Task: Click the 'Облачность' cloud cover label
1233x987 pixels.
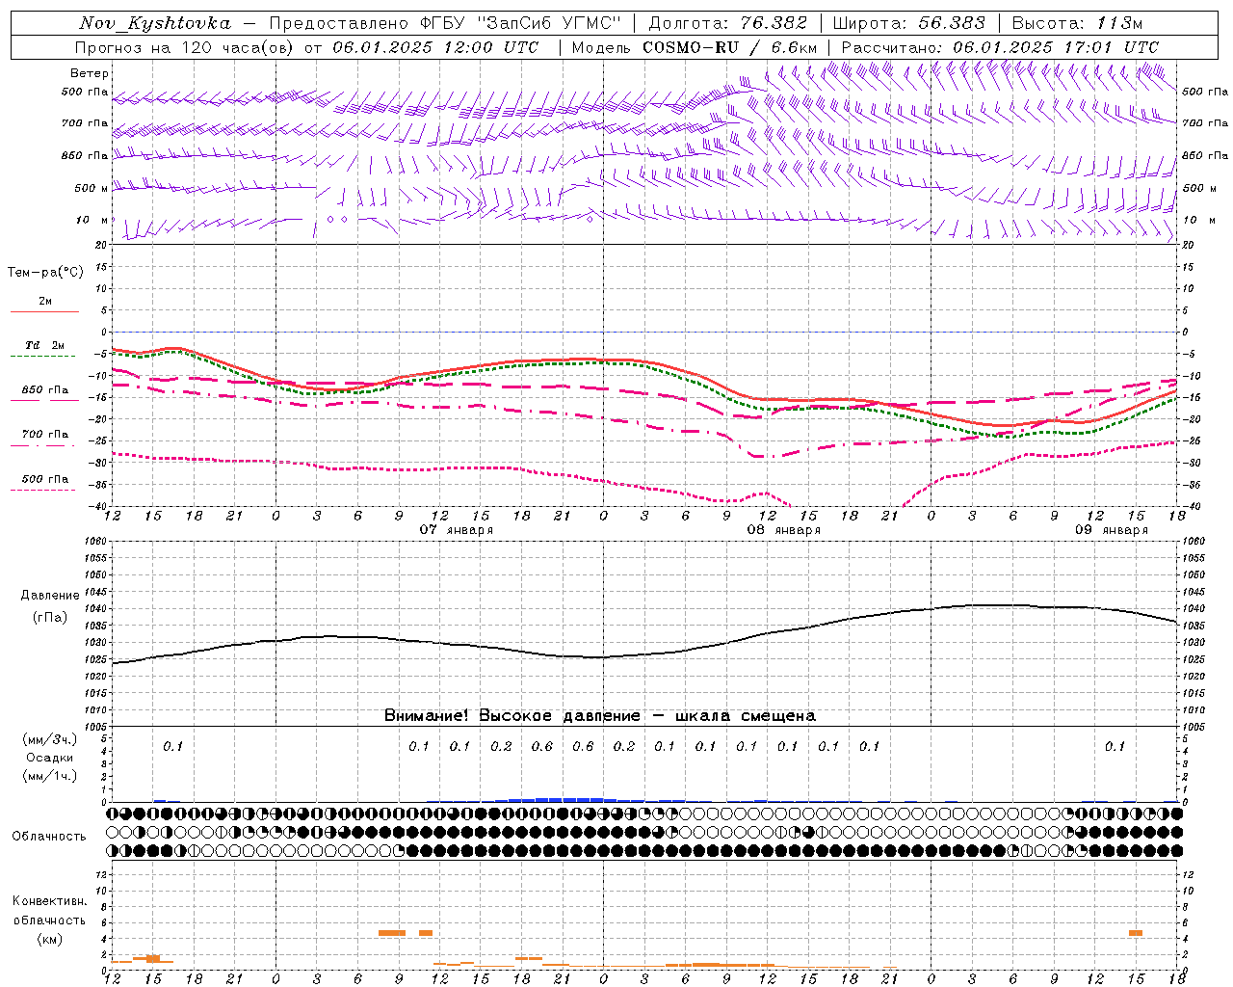Action: pos(49,837)
